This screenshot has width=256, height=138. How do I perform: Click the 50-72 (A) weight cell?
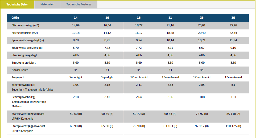tap(139, 114)
